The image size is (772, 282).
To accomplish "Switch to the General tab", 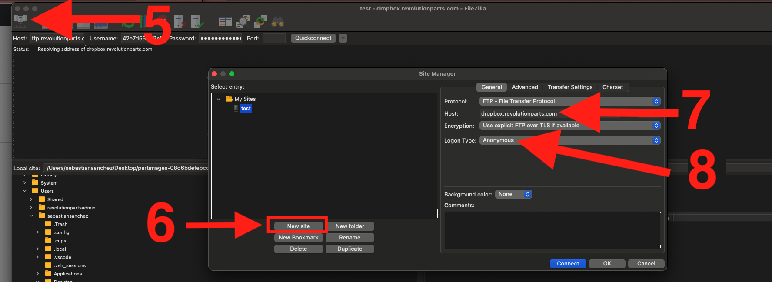I will 492,87.
